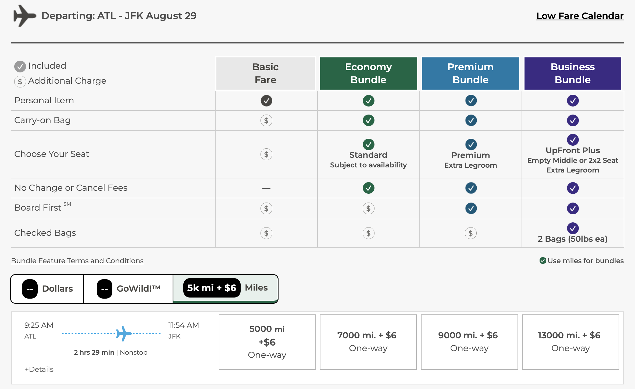Click the 'Board First' row label
The width and height of the screenshot is (635, 389).
coord(43,207)
